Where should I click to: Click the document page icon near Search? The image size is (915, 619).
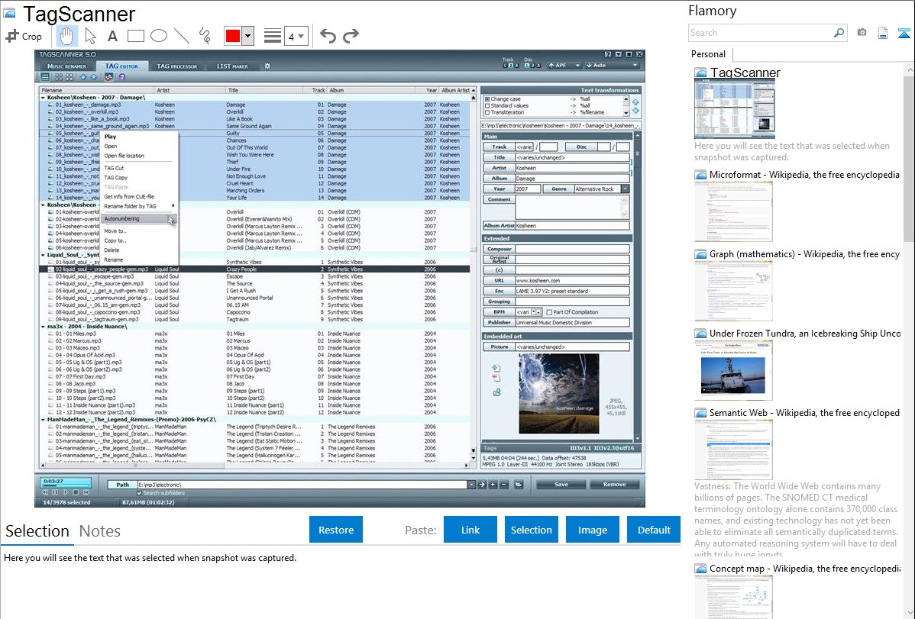(883, 33)
